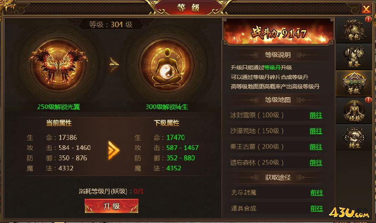376x223 pixels.
Task: Go to 遗忘森林 (250级) map
Action: 316,162
